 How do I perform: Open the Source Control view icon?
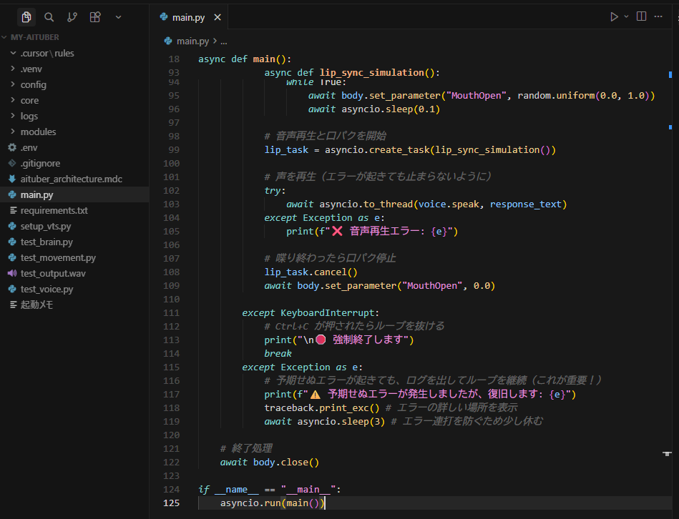[x=72, y=17]
